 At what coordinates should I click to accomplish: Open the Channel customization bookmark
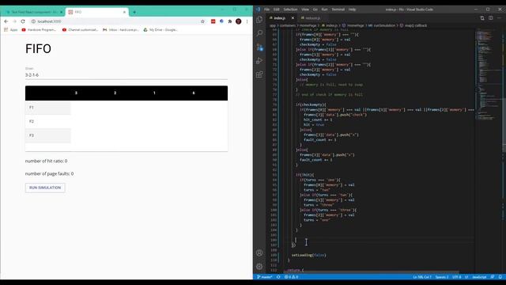coord(80,30)
